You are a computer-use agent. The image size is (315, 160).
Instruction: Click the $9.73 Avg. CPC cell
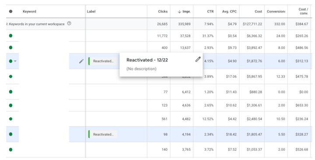click(232, 48)
